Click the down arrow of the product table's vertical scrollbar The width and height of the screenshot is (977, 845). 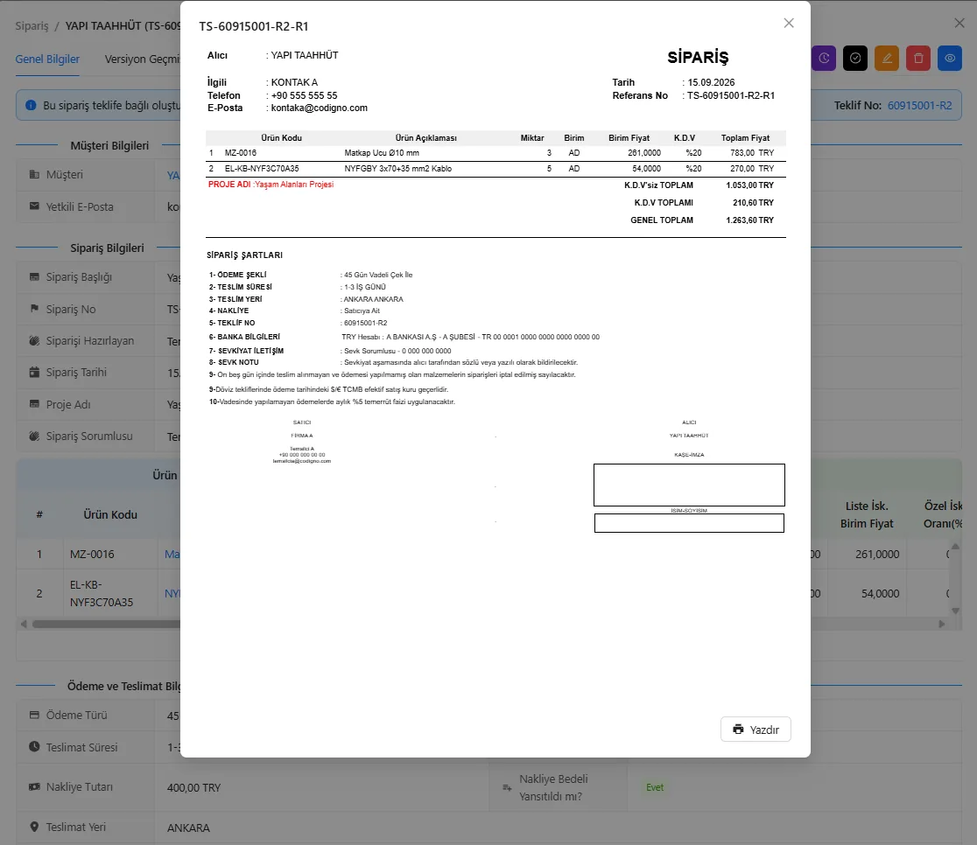[956, 611]
